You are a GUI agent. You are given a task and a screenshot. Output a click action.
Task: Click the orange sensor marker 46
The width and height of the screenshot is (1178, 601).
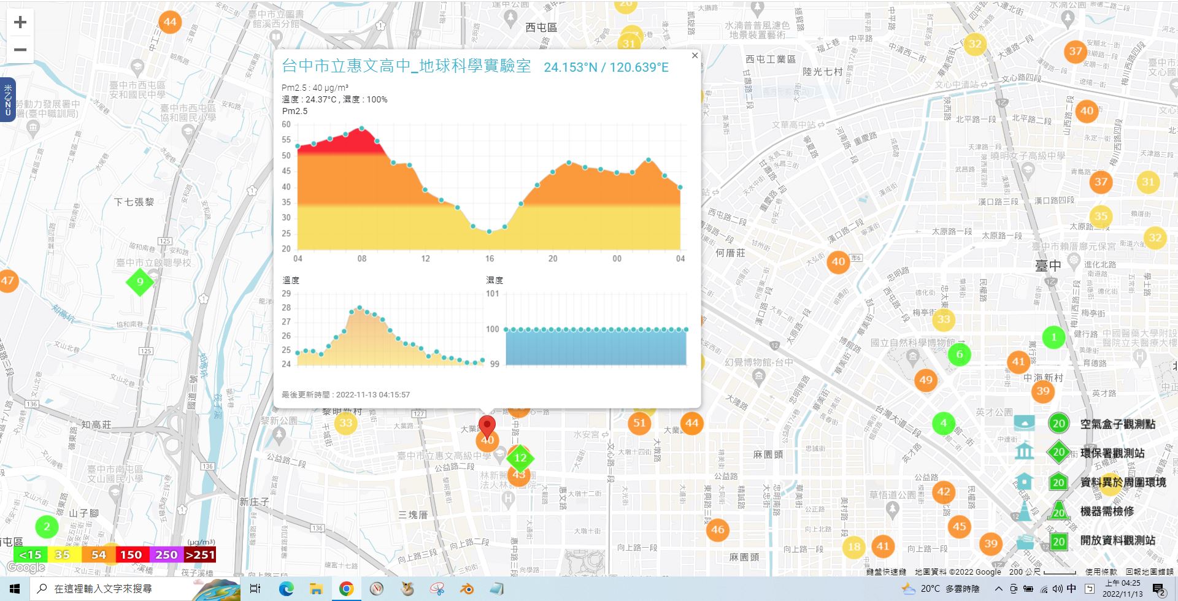[717, 529]
